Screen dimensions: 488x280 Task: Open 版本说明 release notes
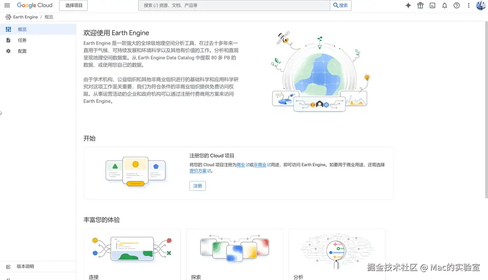38,266
